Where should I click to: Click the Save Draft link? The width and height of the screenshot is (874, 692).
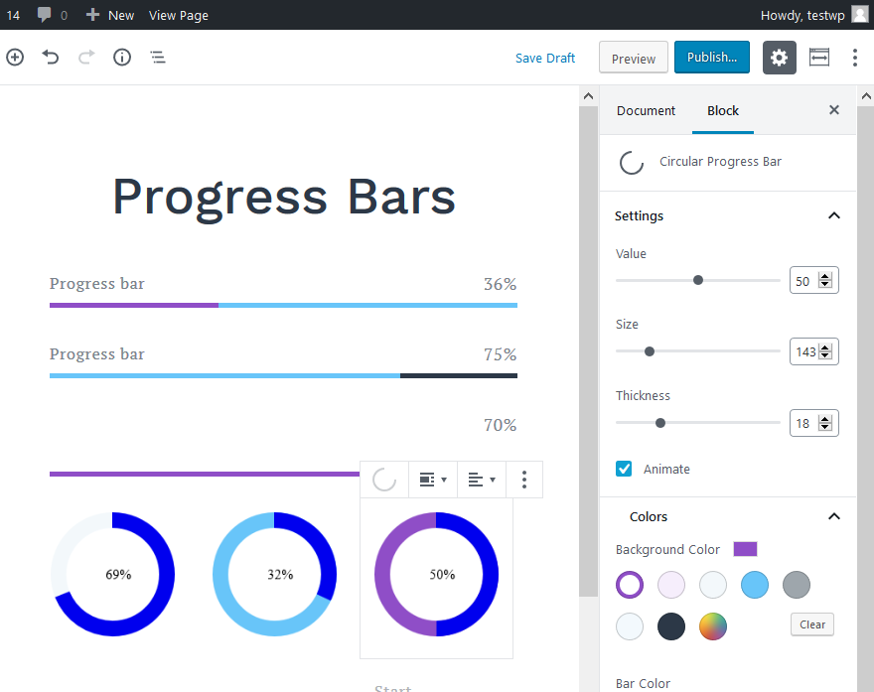545,58
